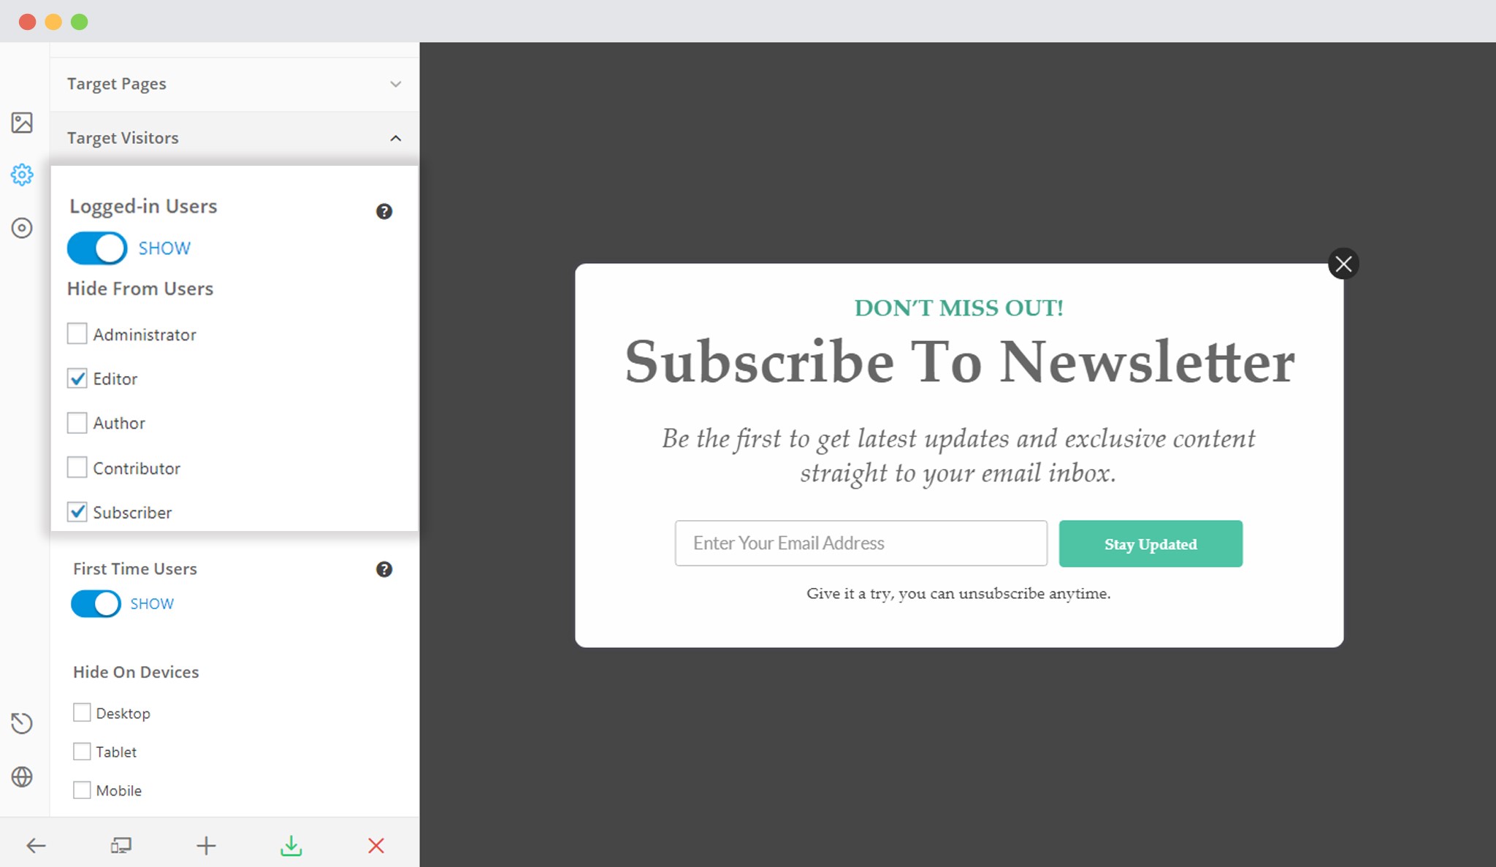
Task: Open help tooltip for First Time Users
Action: pyautogui.click(x=384, y=569)
